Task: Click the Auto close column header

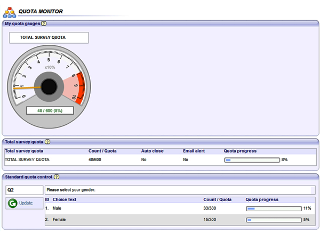Action: tap(152, 151)
